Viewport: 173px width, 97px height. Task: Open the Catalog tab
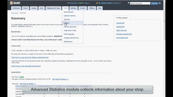34,8
